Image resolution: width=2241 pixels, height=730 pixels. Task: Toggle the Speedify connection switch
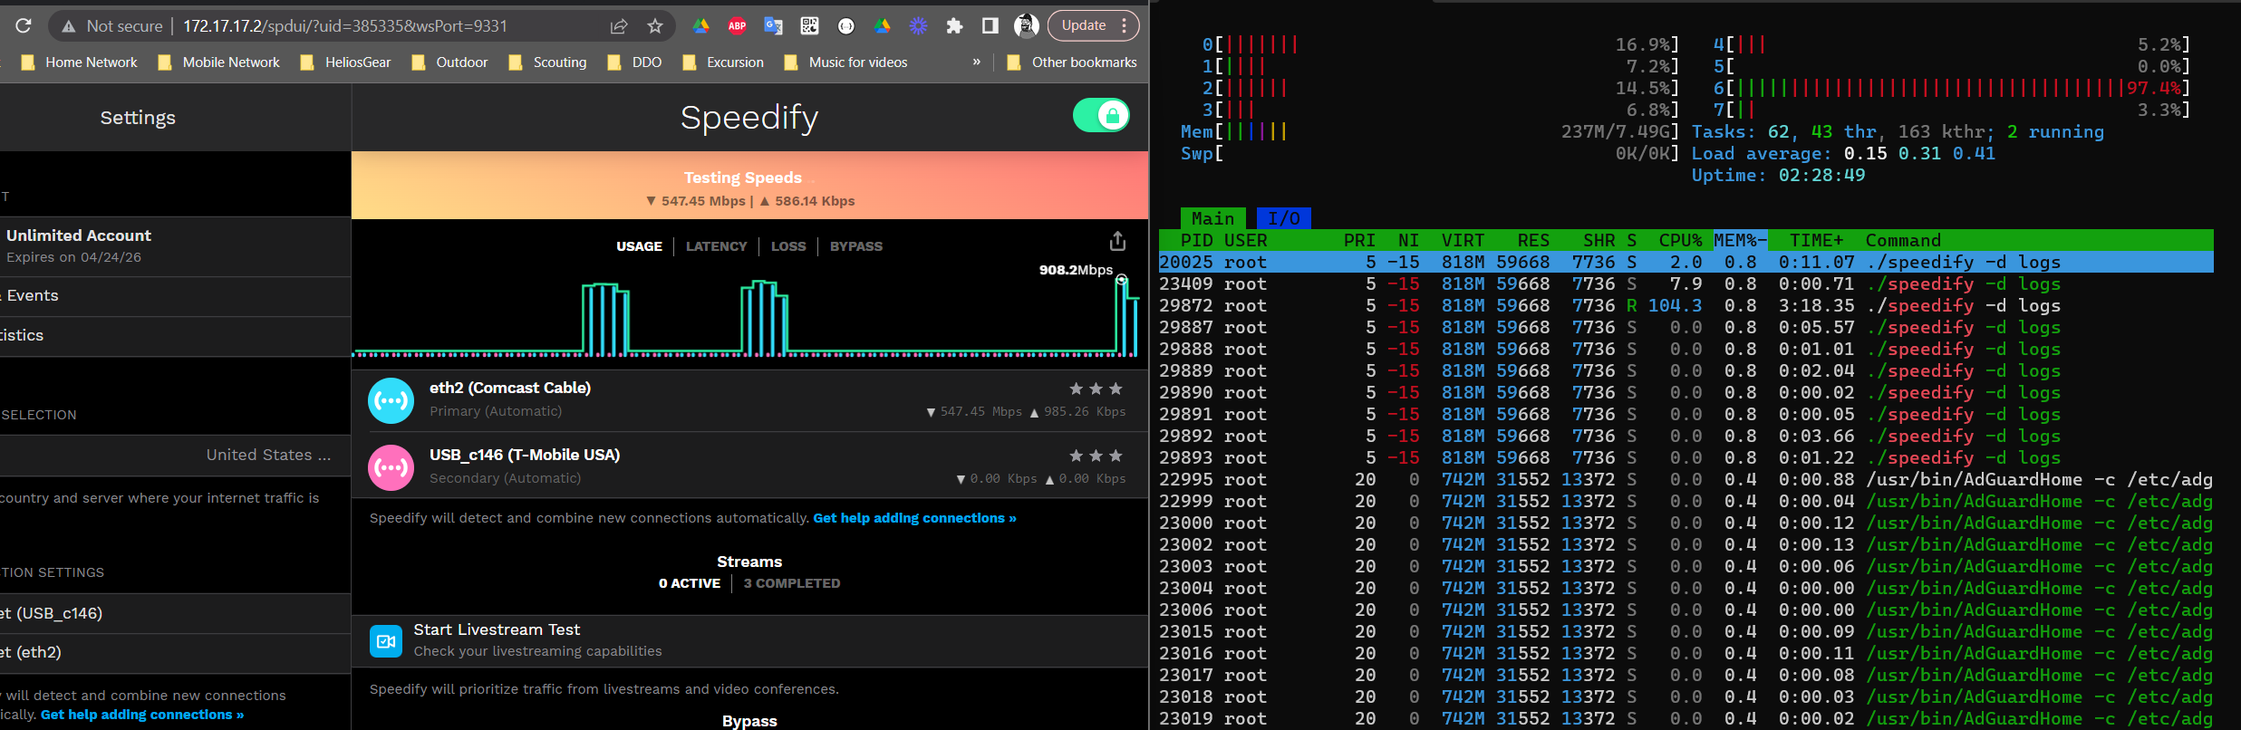pos(1101,116)
